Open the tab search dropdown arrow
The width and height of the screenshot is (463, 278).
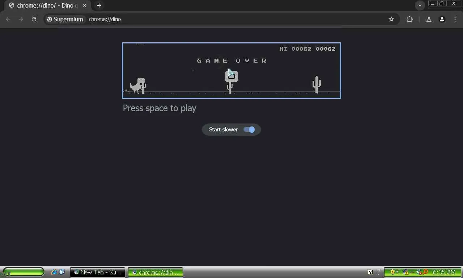(x=420, y=5)
